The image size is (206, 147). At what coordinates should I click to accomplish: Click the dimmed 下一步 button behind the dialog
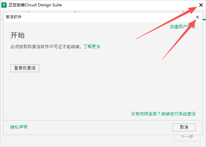[x=187, y=138]
